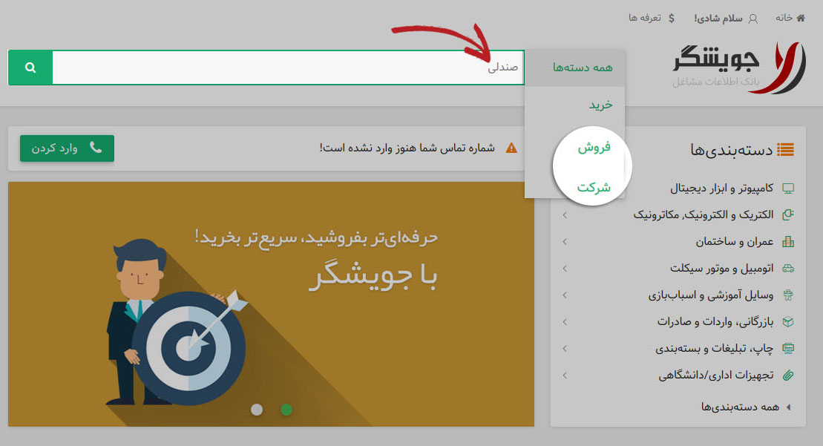Click the orange warning triangle icon
The image size is (823, 446).
pos(511,148)
